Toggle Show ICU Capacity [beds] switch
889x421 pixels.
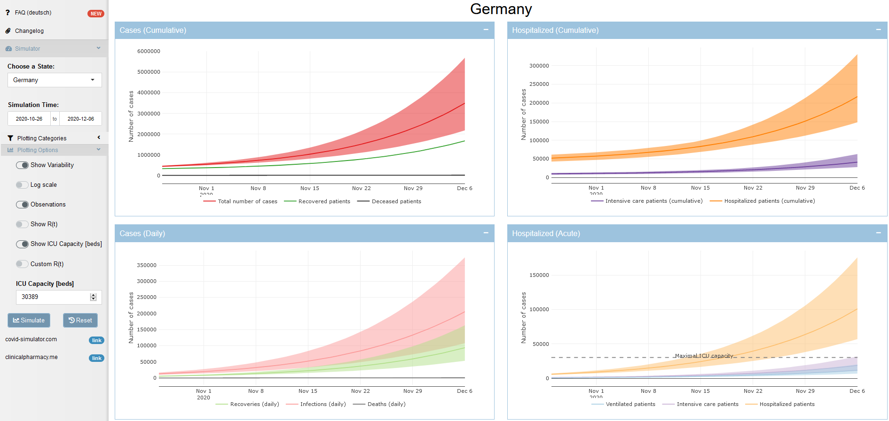pyautogui.click(x=22, y=244)
